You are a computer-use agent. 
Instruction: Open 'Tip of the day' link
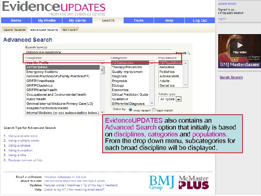click(92, 185)
